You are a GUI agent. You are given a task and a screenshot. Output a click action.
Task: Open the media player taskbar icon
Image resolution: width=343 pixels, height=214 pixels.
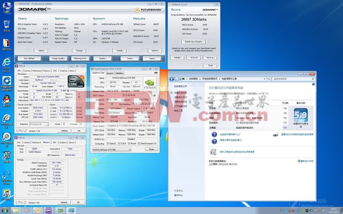coord(26,211)
